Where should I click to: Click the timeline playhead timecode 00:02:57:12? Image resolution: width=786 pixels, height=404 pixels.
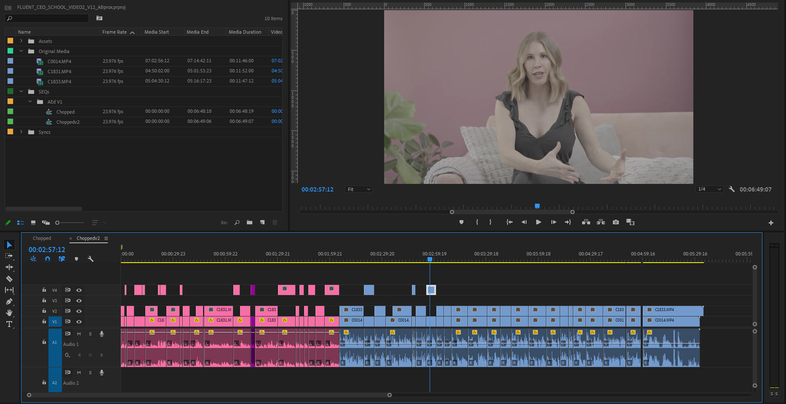47,250
